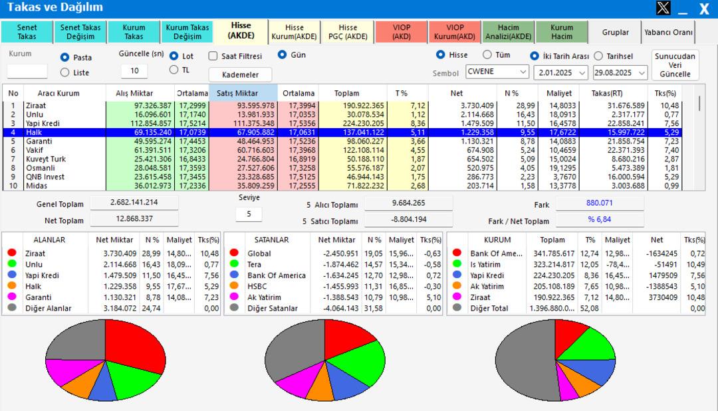Click gray swatch next to Diğer Alanlar
This screenshot has height=411, width=718.
point(12,307)
